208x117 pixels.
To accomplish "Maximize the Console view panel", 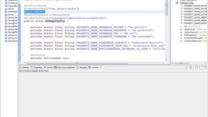I will click(x=205, y=67).
